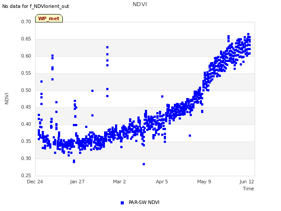
Task: Click the vertical NDVI y-axis label
Action: pyautogui.click(x=7, y=98)
